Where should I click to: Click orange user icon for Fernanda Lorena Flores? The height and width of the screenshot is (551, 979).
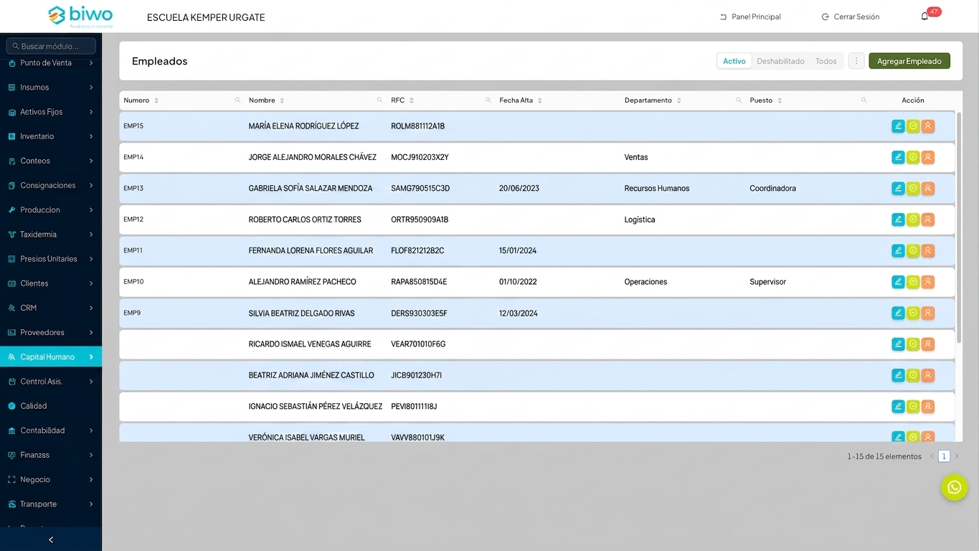928,251
